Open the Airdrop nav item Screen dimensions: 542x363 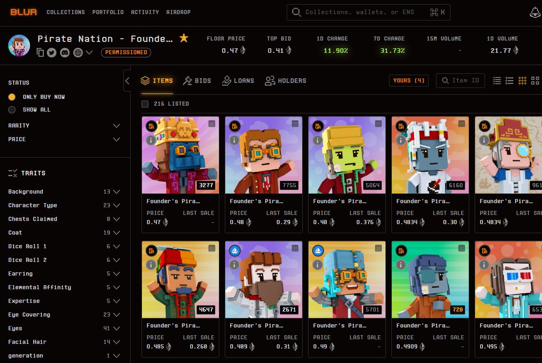click(178, 12)
